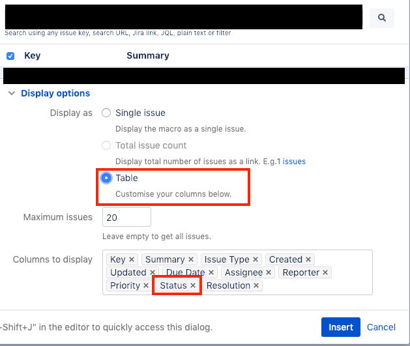The height and width of the screenshot is (346, 410).
Task: Remove the Status column tag
Action: [x=193, y=285]
